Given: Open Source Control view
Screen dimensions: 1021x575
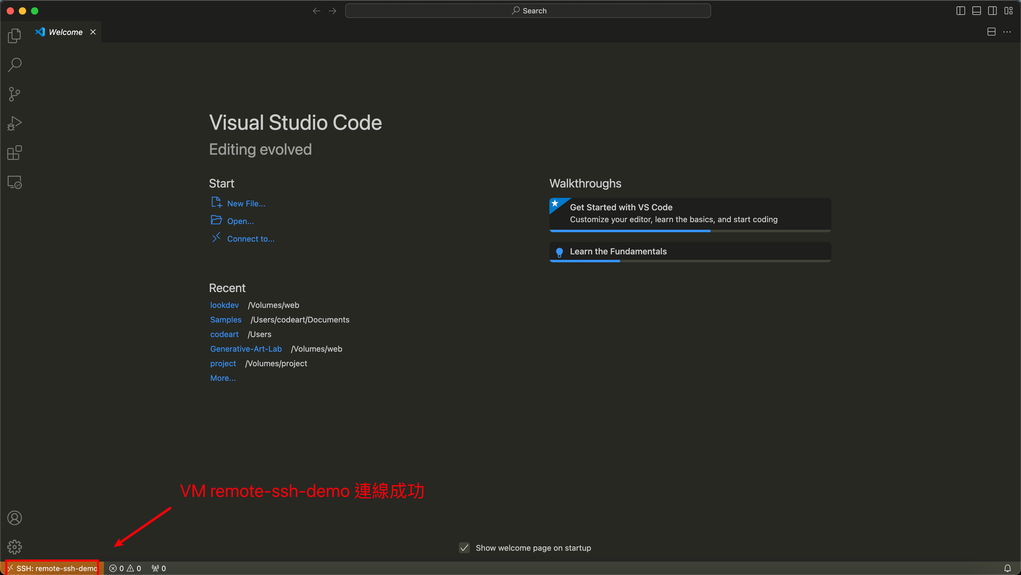Looking at the screenshot, I should (x=14, y=94).
